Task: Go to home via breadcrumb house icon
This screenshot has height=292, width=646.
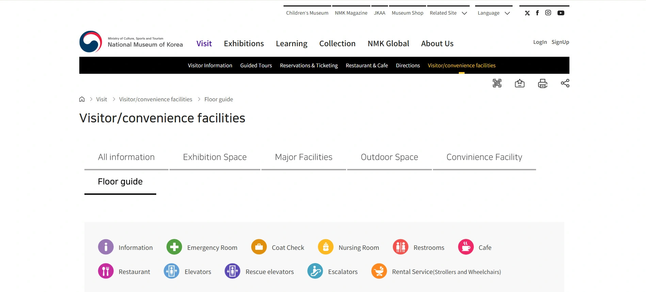Action: click(82, 99)
